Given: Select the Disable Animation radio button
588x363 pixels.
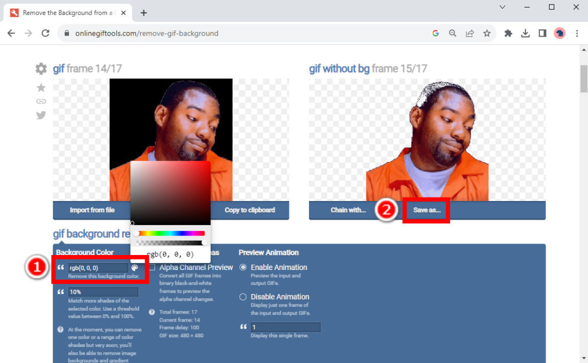Looking at the screenshot, I should (244, 296).
